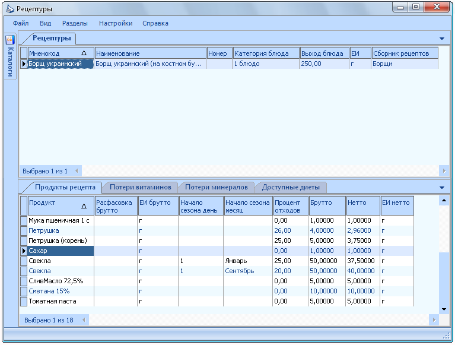The image size is (455, 345).
Task: Open the Настройки menu
Action: (x=116, y=23)
